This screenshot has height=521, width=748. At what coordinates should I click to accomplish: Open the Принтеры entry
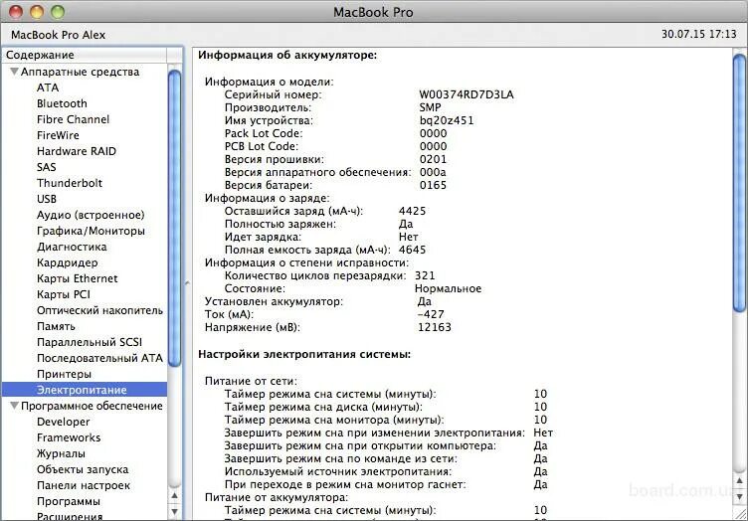click(64, 374)
